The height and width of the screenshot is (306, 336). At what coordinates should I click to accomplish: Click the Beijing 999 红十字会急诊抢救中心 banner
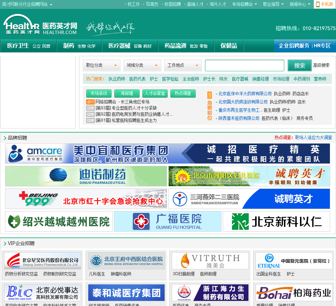pos(86,199)
